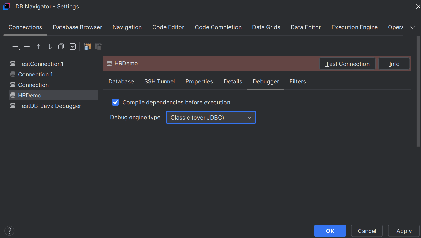Open the Database Browser tab

[x=77, y=27]
